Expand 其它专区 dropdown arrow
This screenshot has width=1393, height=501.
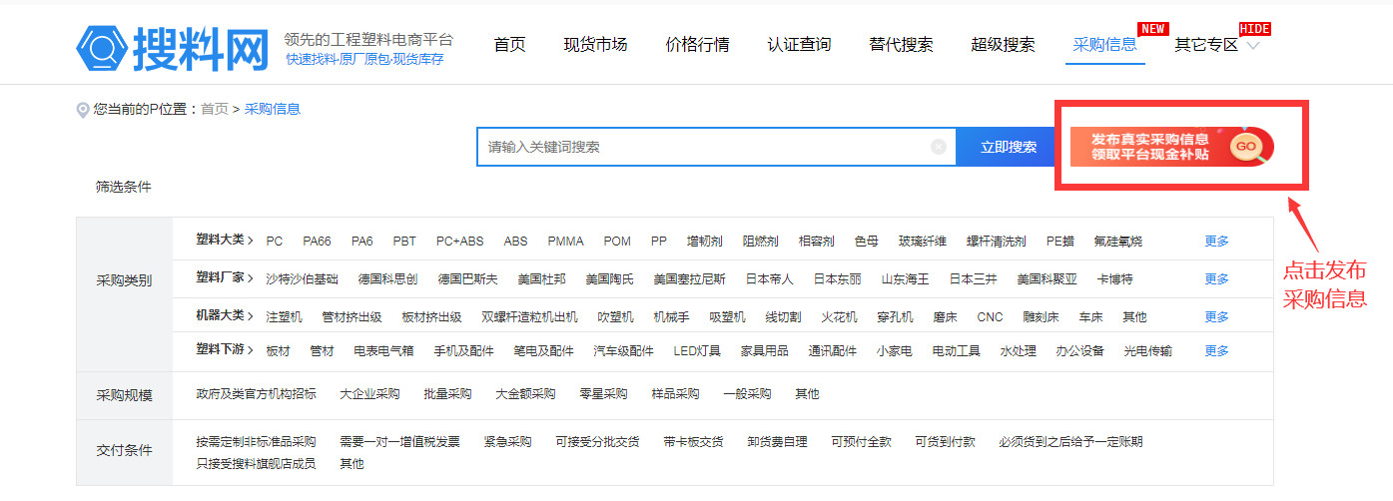point(1253,46)
